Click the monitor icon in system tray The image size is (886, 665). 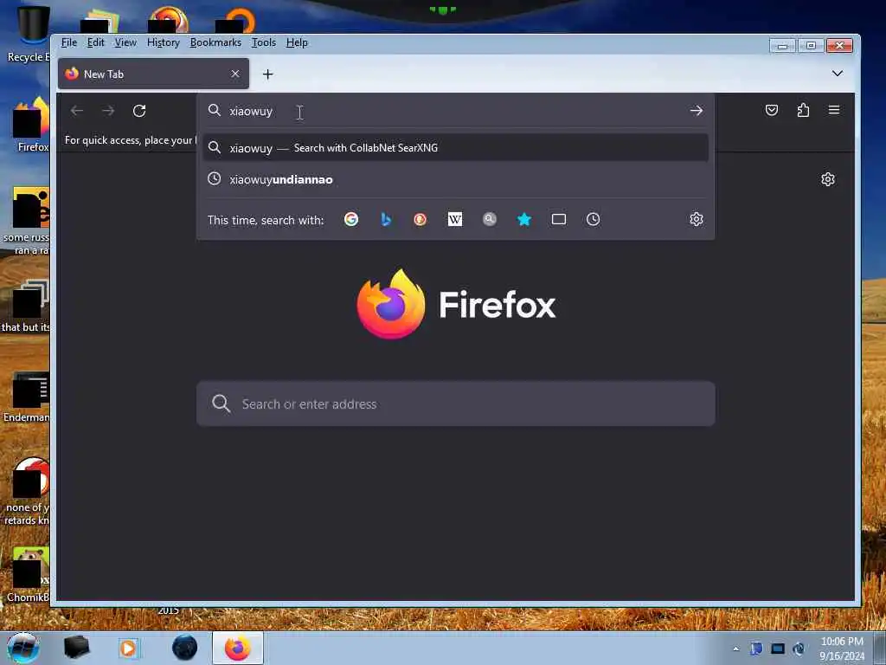pyautogui.click(x=778, y=649)
